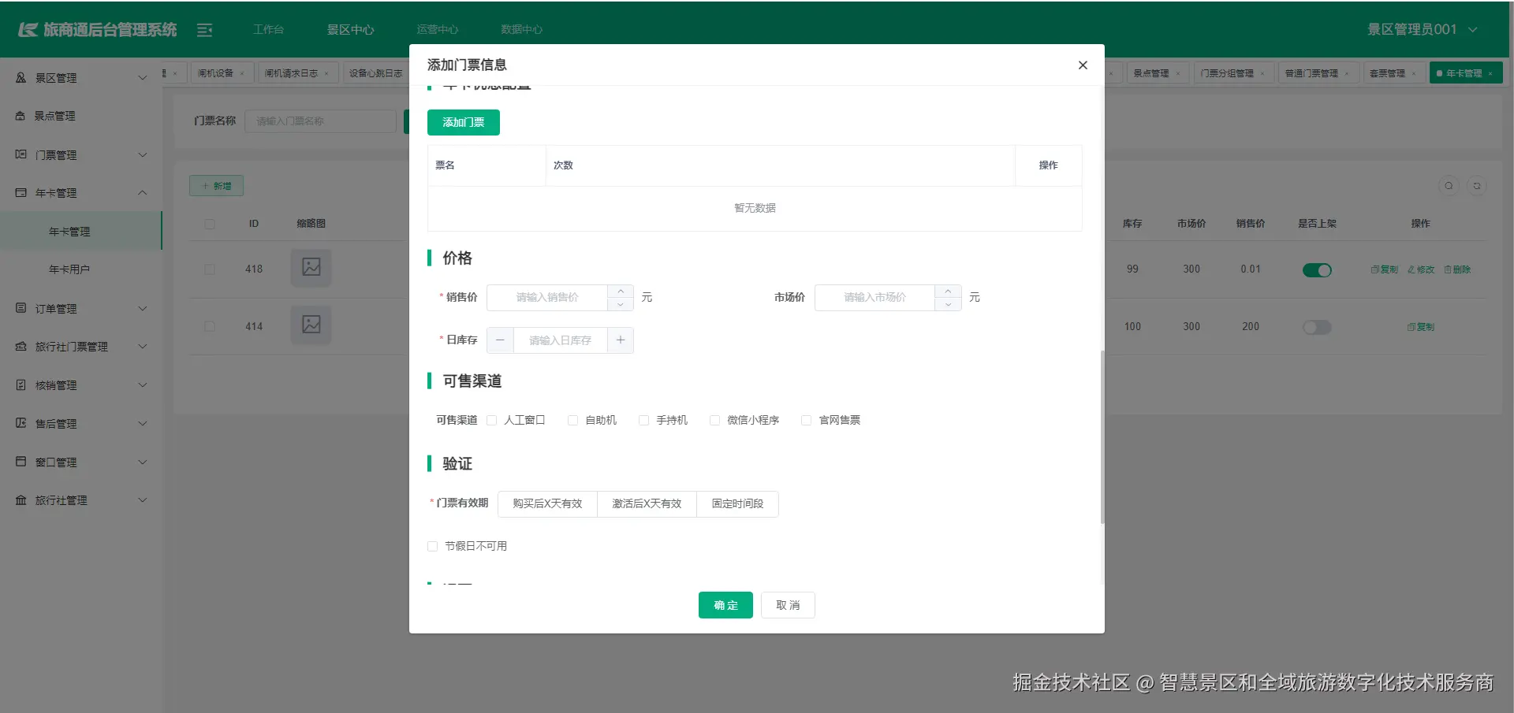Click the 确定 confirm button
The height and width of the screenshot is (713, 1514).
tap(725, 605)
